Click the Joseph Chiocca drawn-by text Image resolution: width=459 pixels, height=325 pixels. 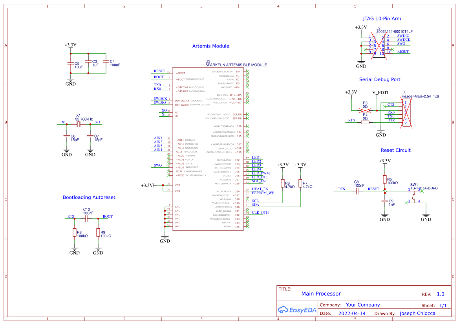tap(417, 313)
